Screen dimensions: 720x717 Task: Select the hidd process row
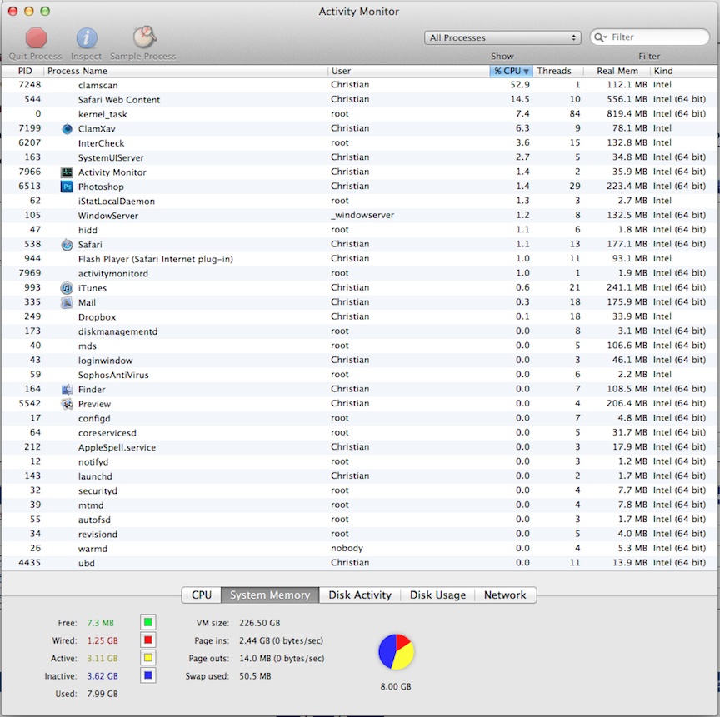(x=359, y=230)
